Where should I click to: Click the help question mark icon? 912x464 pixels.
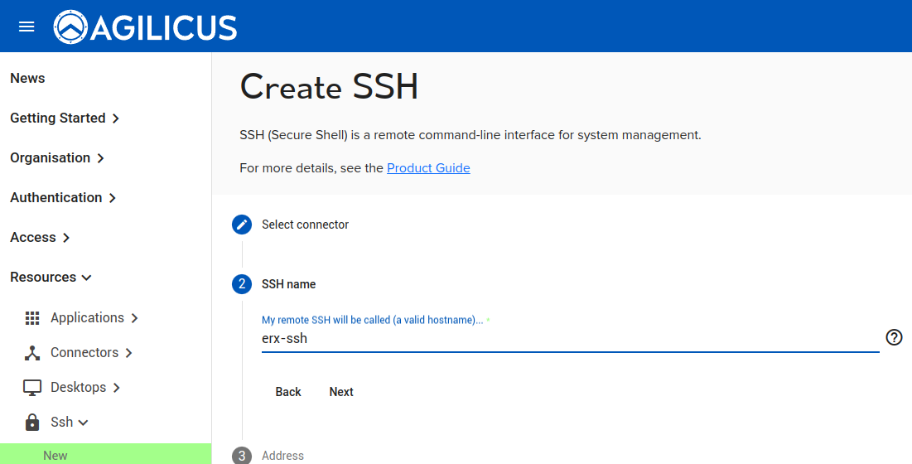click(894, 337)
